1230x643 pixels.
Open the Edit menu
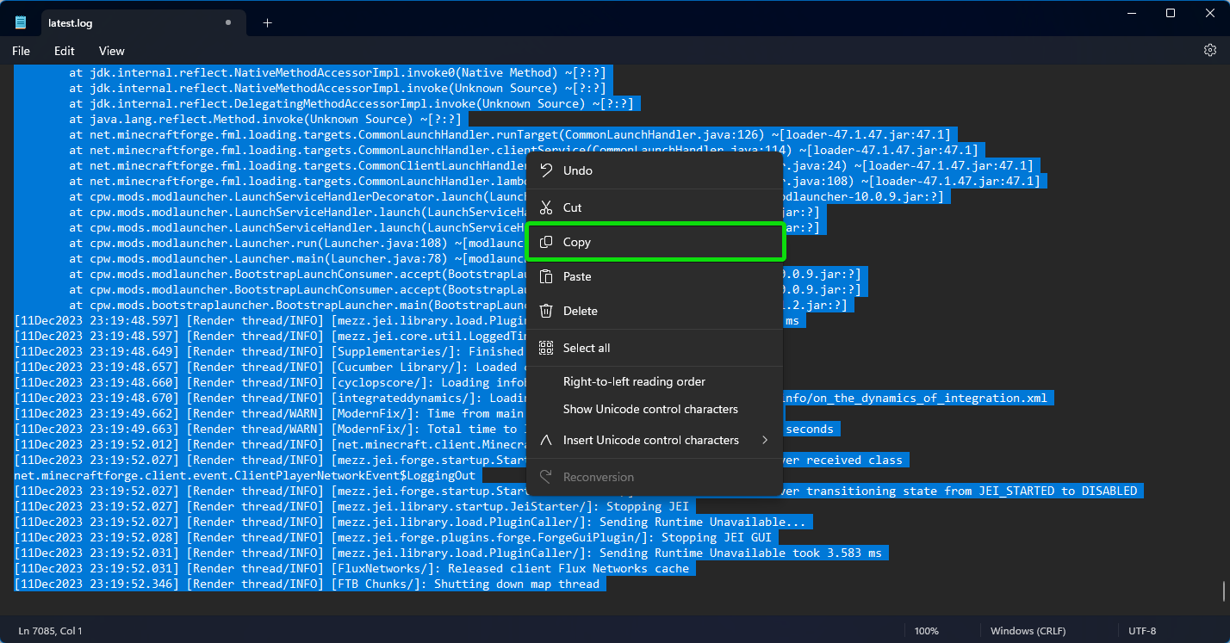[65, 51]
